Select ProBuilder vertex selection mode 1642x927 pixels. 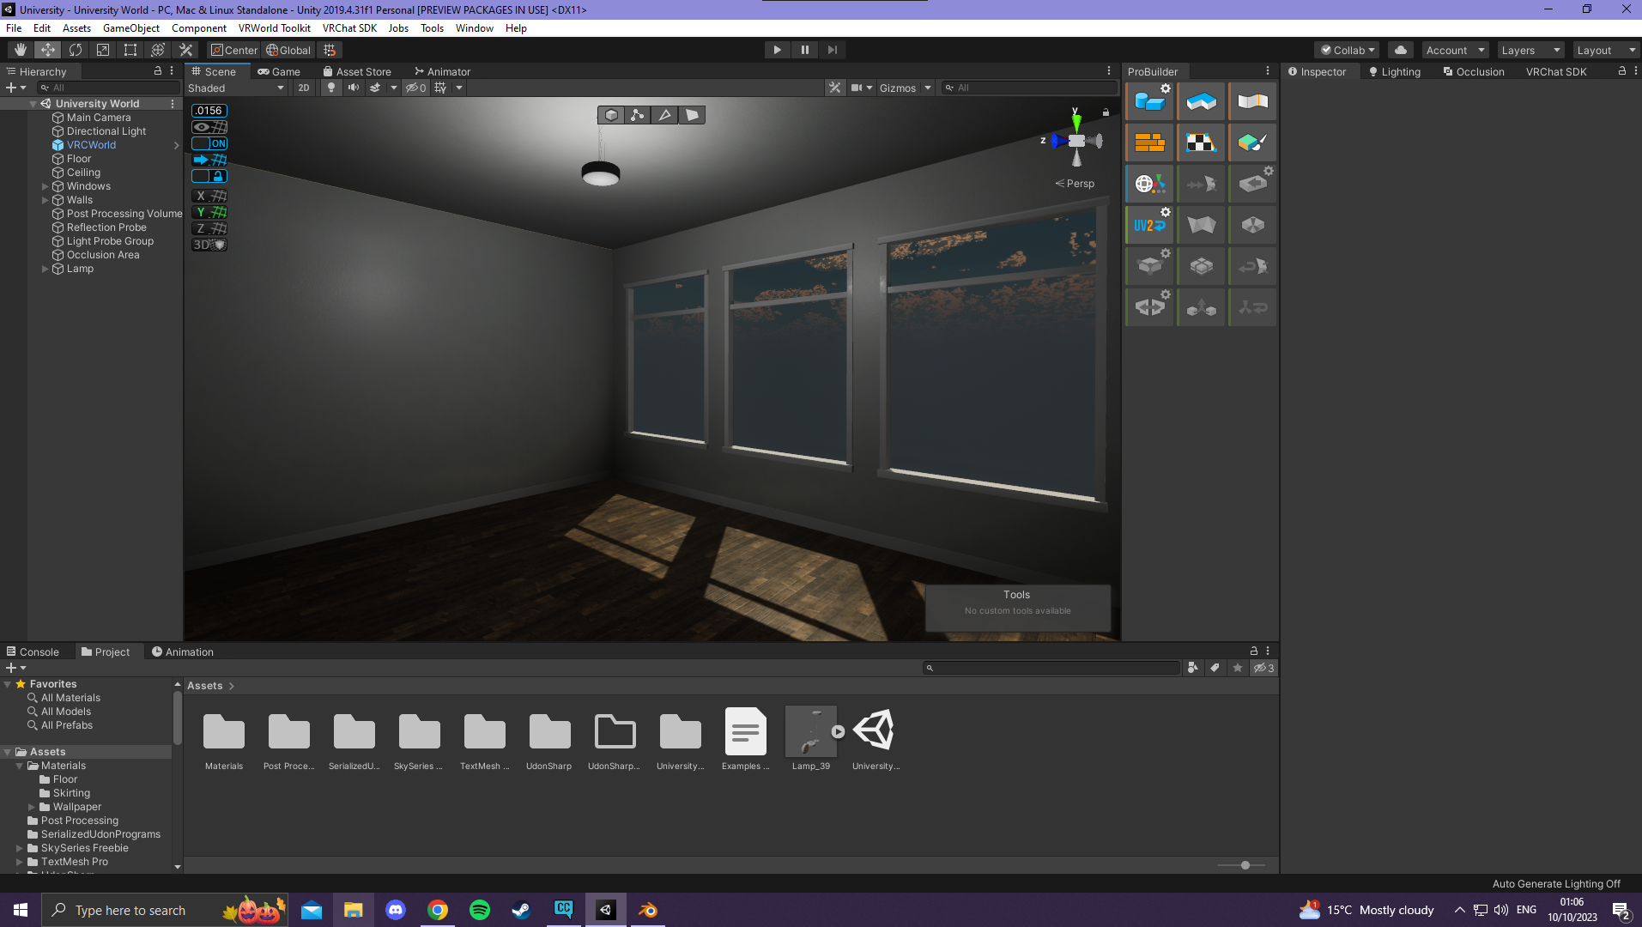(638, 115)
